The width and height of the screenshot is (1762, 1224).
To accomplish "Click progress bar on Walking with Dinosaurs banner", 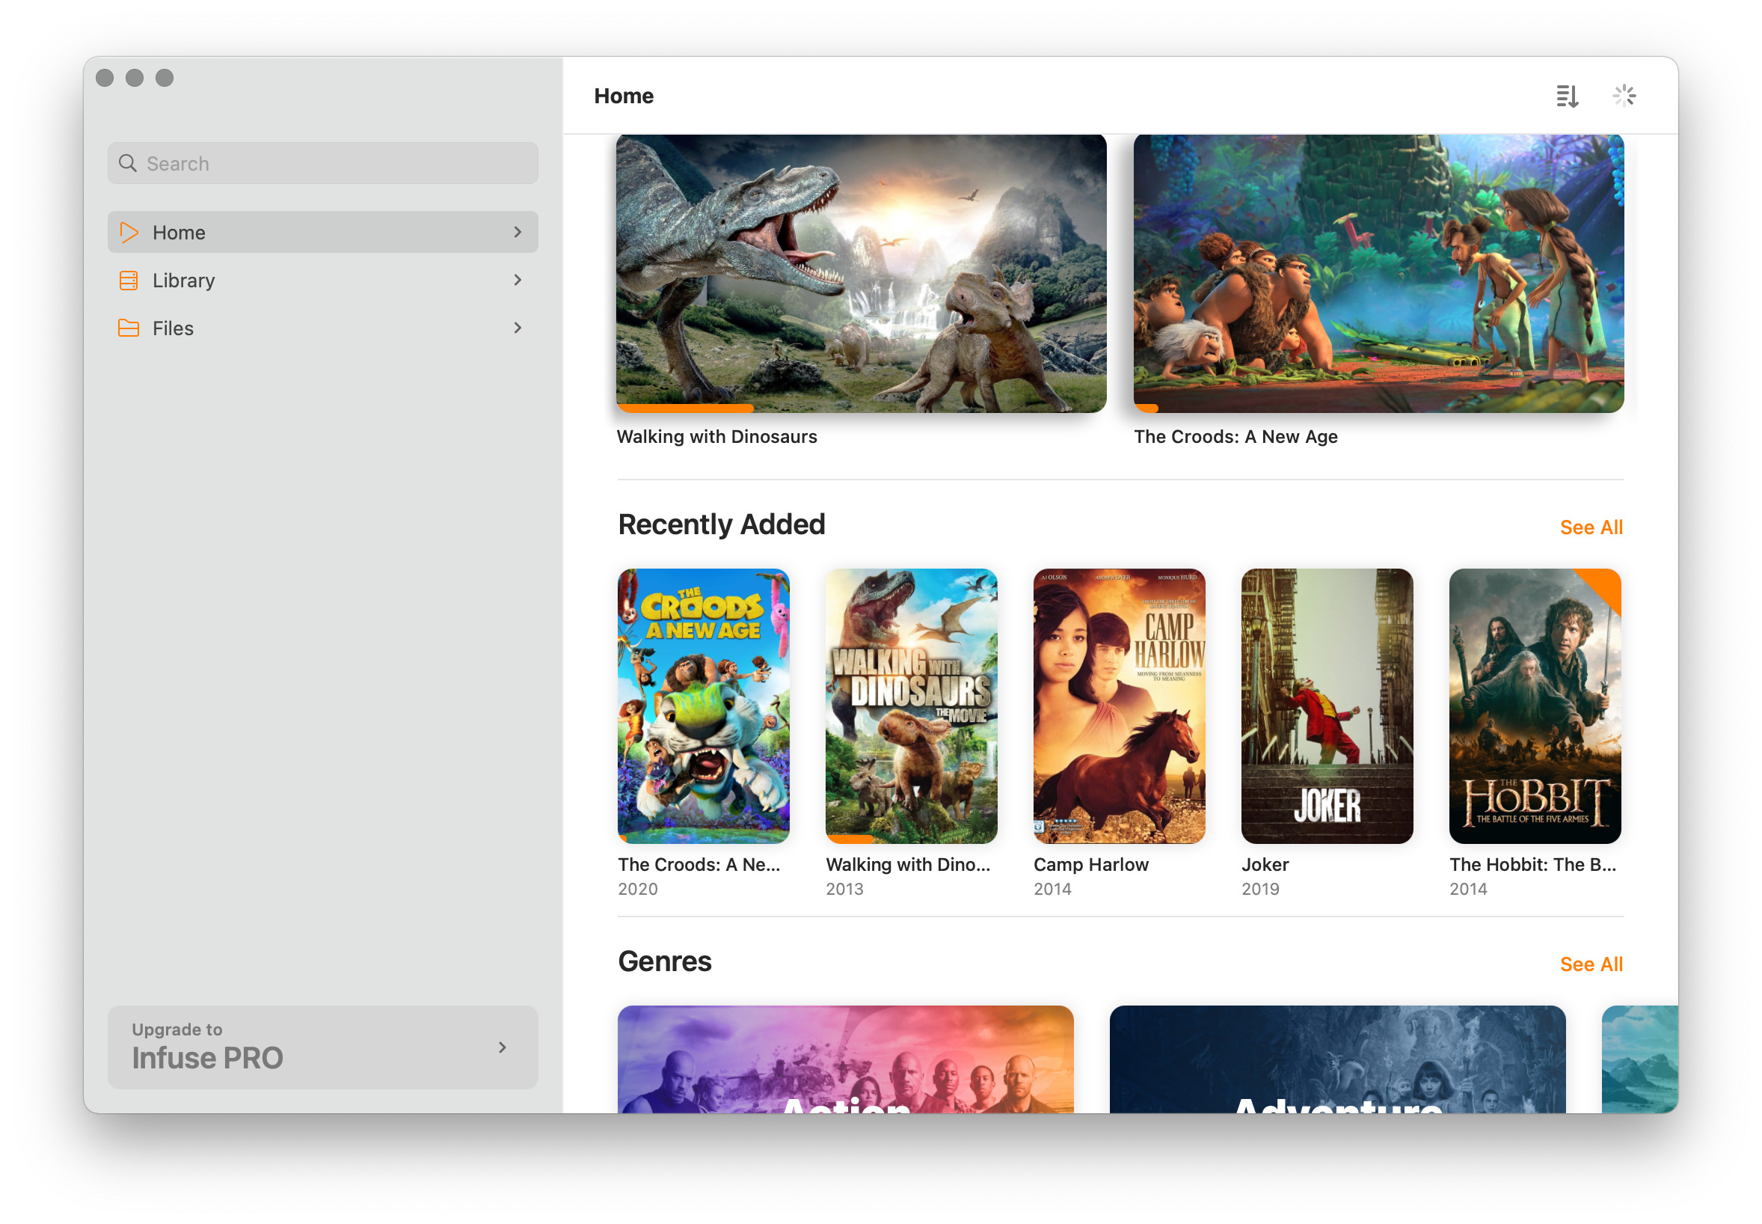I will pyautogui.click(x=684, y=408).
